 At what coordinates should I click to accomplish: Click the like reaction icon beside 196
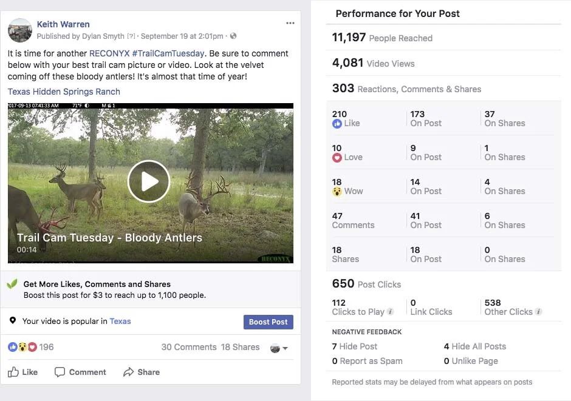tap(13, 347)
